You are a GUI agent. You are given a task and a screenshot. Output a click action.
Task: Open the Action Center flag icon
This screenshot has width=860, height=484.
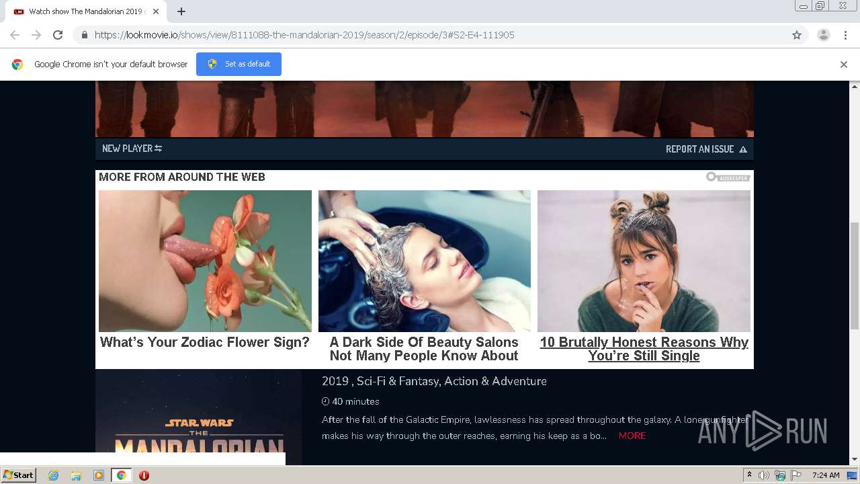[796, 475]
